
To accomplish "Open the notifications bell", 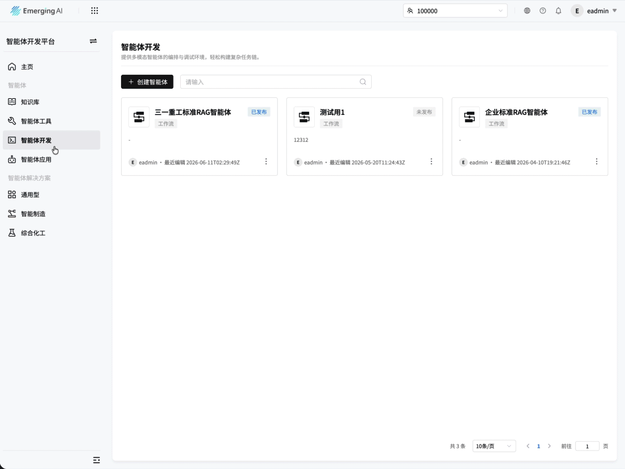I will [x=558, y=11].
